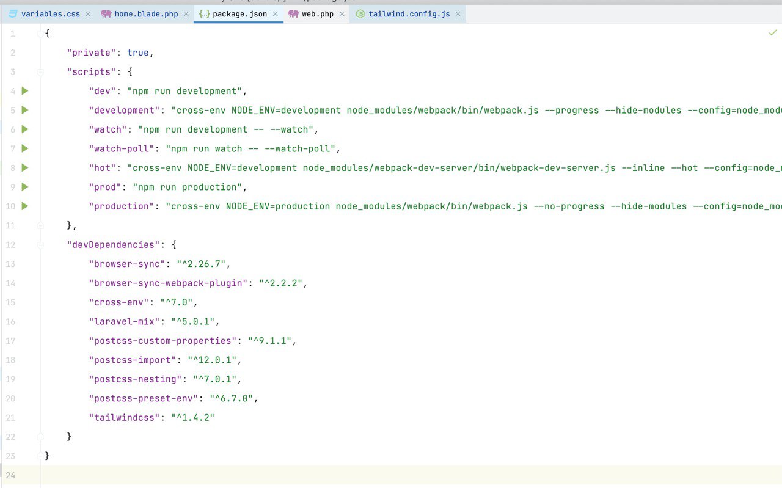Collapse the "scripts" block fold marker
Image resolution: width=782 pixels, height=488 pixels.
click(41, 72)
